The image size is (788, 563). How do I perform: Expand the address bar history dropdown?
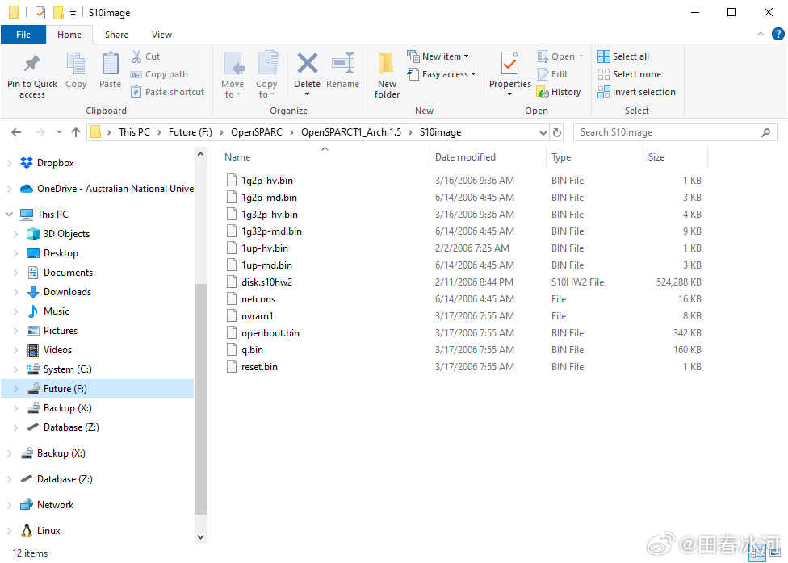[x=543, y=132]
